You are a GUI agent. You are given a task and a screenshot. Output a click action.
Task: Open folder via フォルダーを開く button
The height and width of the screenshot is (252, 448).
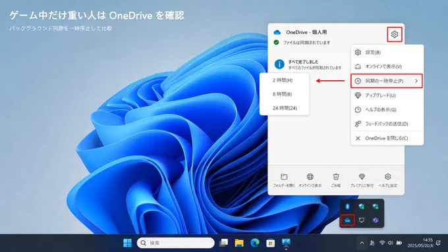284,180
